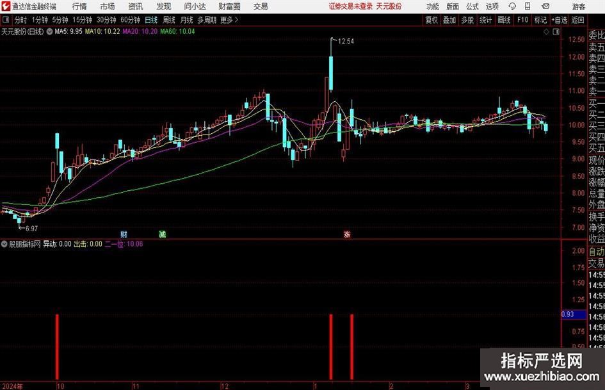The image size is (605, 390).
Task: Select the 日线 daily period tab
Action: pyautogui.click(x=151, y=20)
